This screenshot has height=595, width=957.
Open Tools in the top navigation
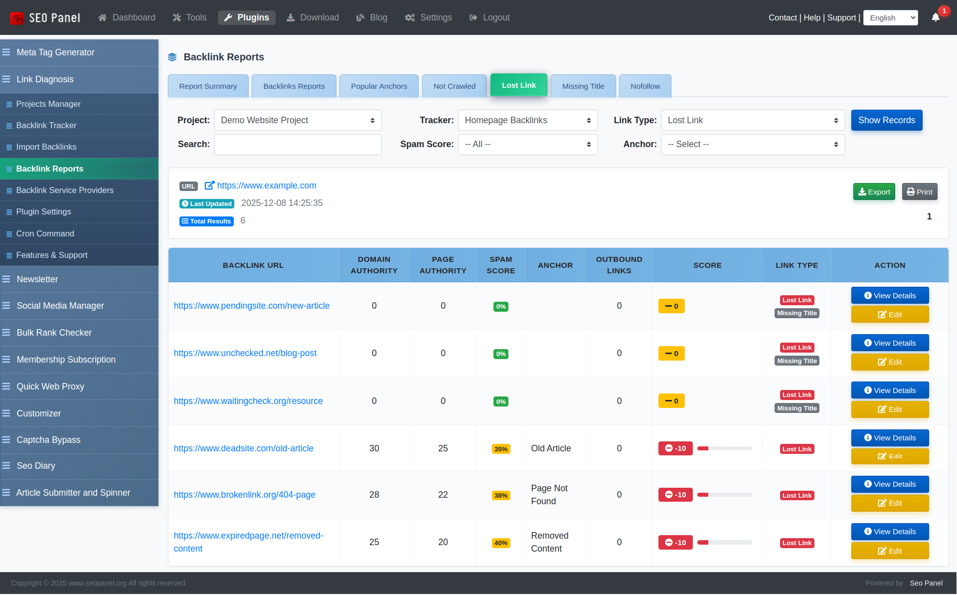tap(189, 17)
